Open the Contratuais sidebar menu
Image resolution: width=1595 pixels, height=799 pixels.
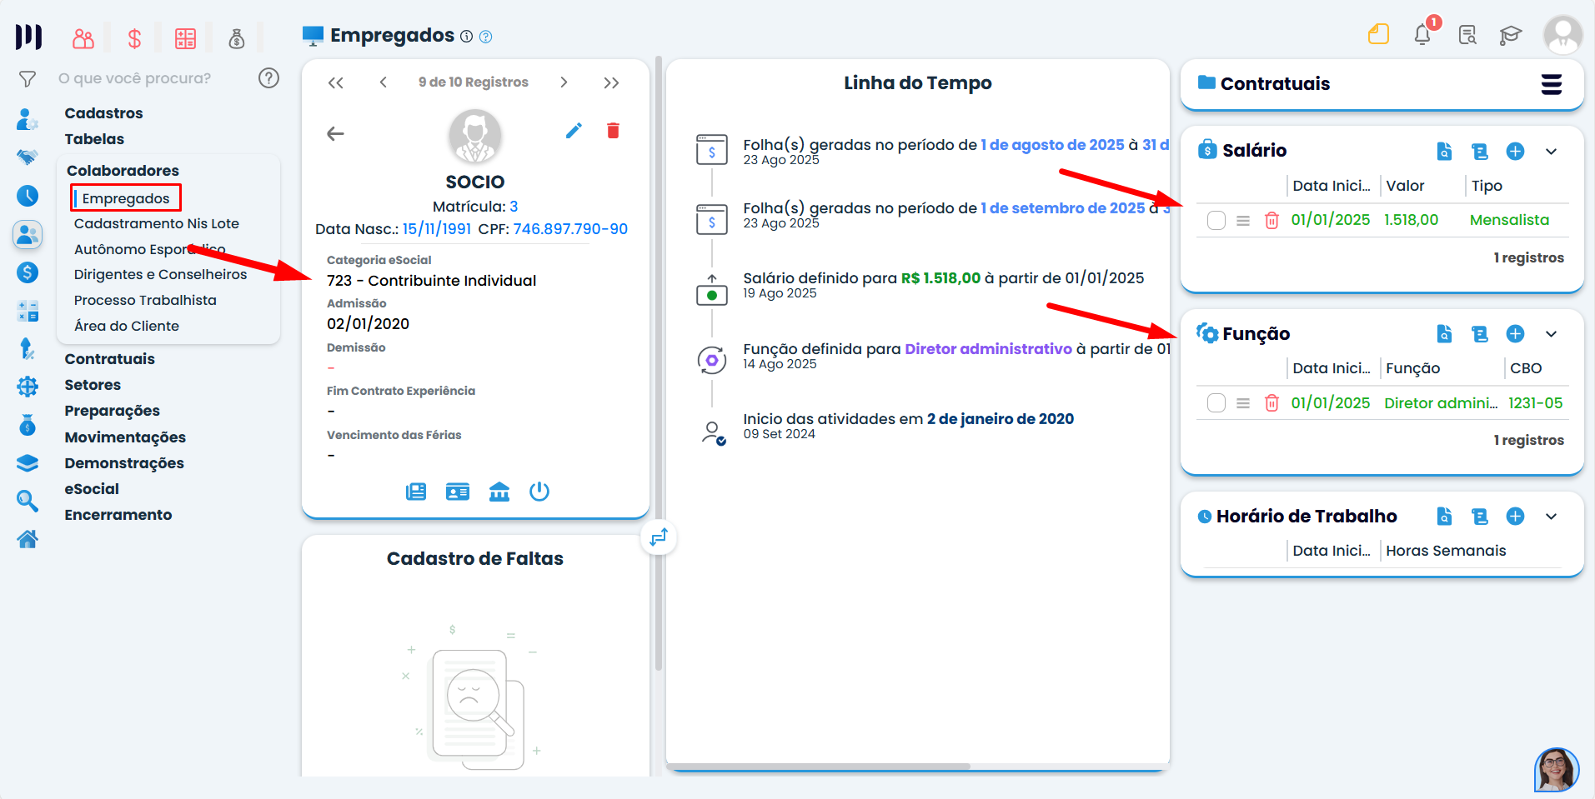(x=109, y=359)
